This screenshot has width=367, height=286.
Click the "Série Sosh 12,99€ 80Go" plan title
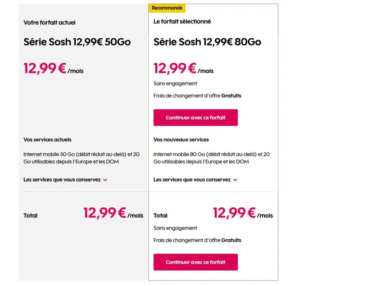[x=207, y=42]
